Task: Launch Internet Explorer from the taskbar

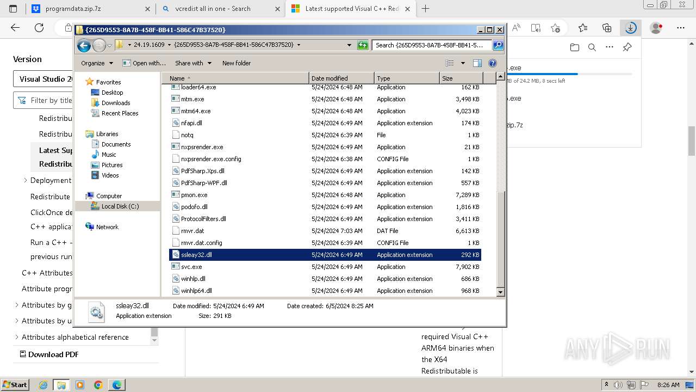Action: click(x=43, y=385)
